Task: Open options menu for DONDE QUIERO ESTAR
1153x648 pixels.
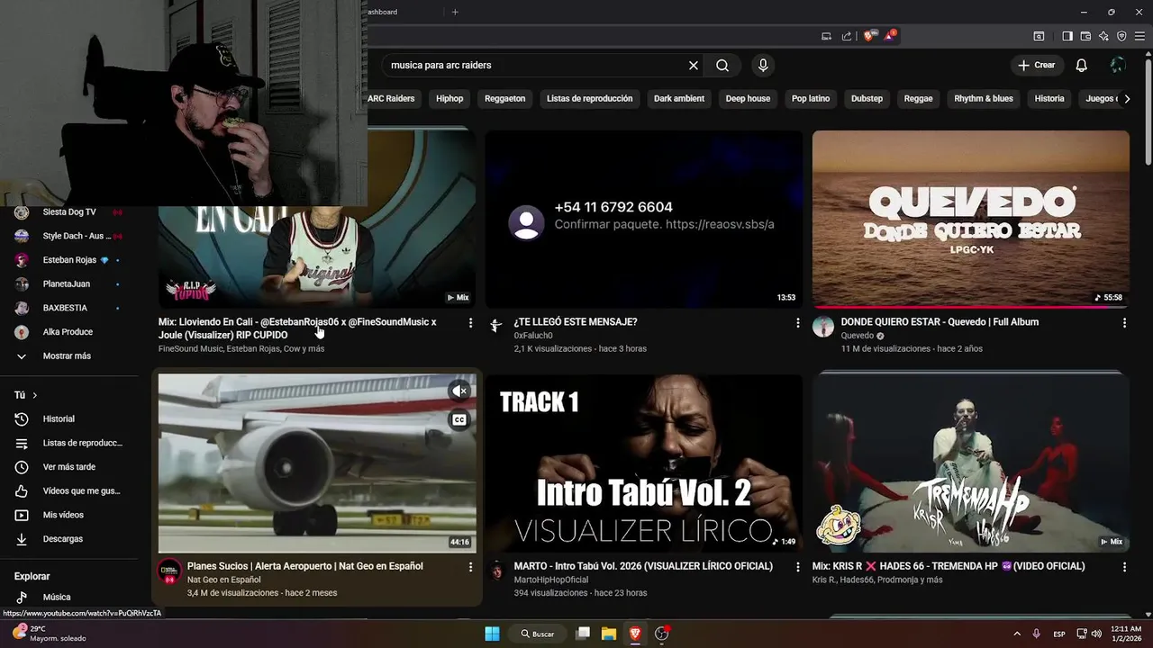Action: click(1124, 322)
